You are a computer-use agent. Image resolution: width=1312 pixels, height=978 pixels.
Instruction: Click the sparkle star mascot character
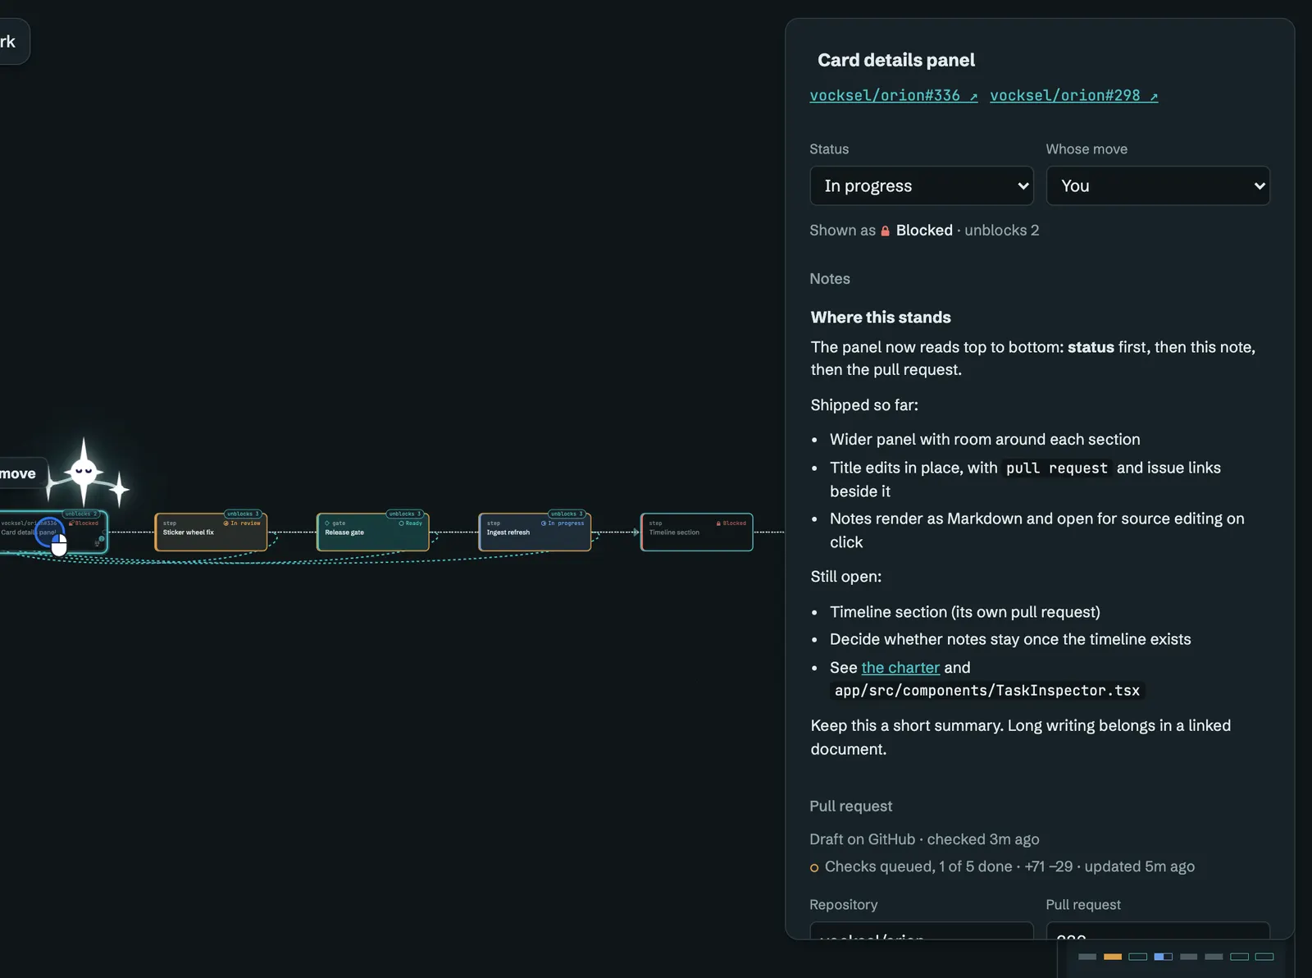click(x=84, y=473)
